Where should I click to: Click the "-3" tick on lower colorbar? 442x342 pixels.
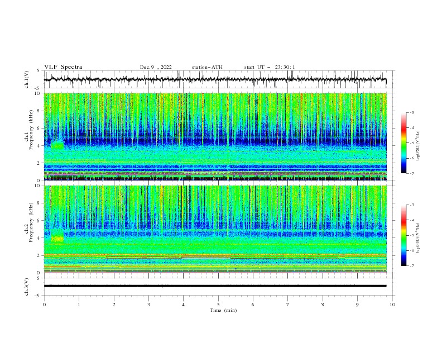coord(411,205)
